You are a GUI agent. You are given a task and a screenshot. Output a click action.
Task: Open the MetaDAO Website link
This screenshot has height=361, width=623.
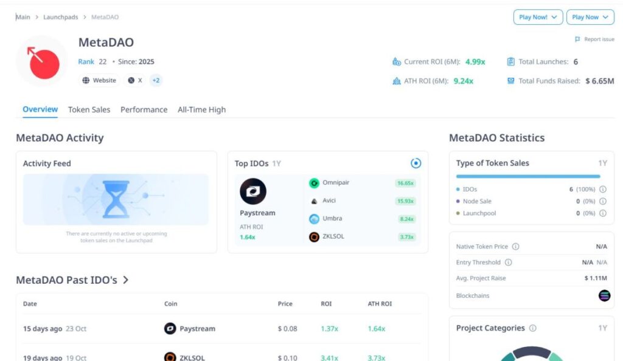pos(99,80)
